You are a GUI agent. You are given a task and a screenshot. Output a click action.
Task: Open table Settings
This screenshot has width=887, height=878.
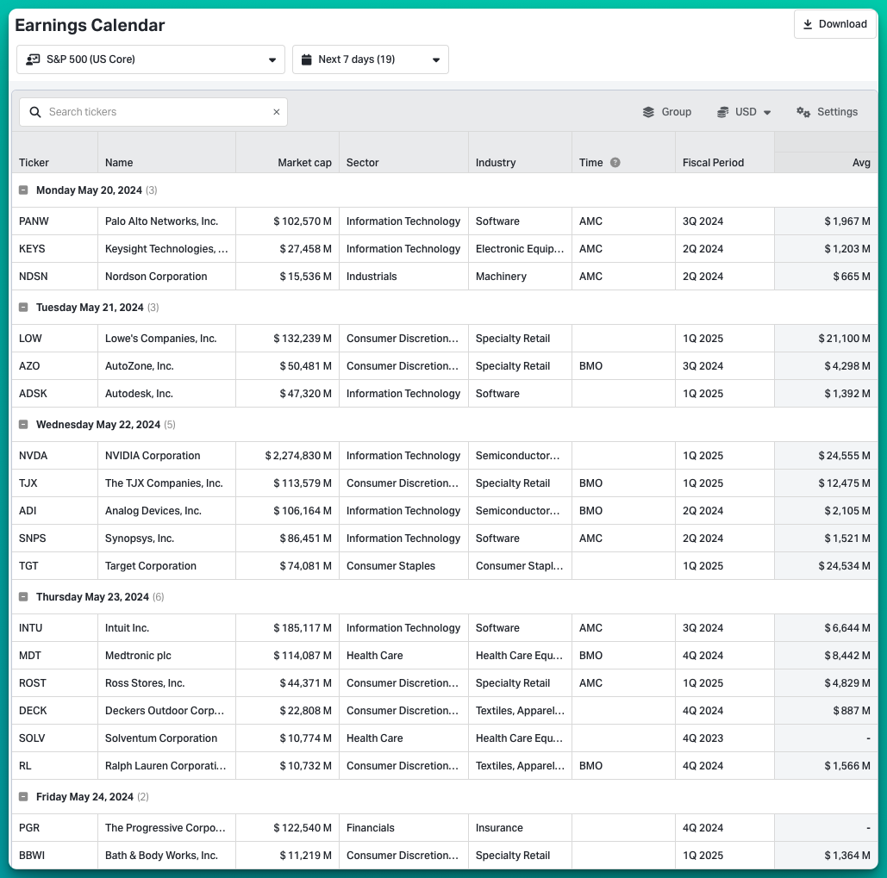pyautogui.click(x=827, y=112)
